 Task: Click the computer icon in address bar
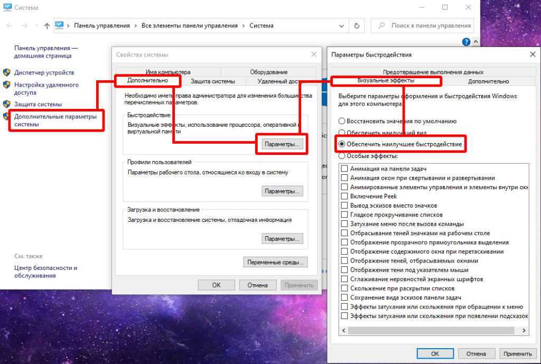[60, 25]
